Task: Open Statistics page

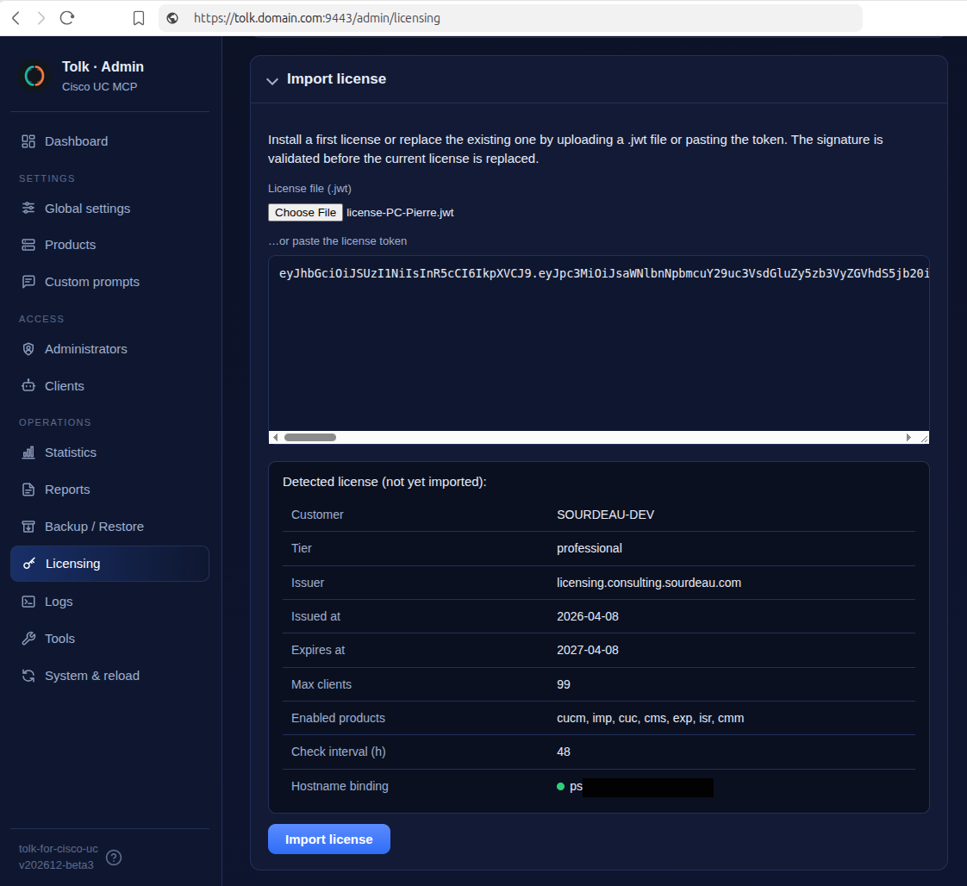Action: pyautogui.click(x=109, y=452)
